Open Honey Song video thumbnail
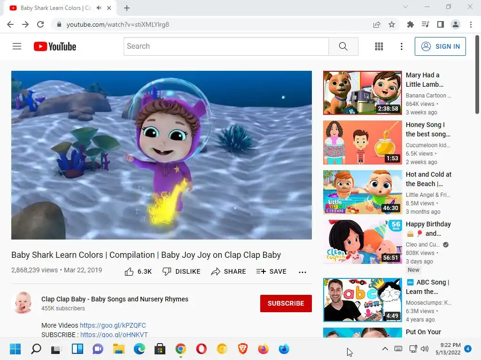Image resolution: width=481 pixels, height=360 pixels. (362, 142)
